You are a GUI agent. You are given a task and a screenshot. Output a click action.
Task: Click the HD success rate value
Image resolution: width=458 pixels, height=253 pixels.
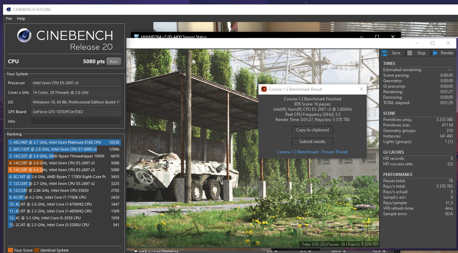click(x=450, y=164)
